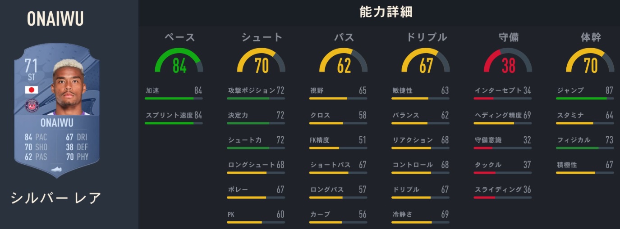Click the ジャンプ stat bar showing 87
The image size is (620, 229).
(585, 98)
